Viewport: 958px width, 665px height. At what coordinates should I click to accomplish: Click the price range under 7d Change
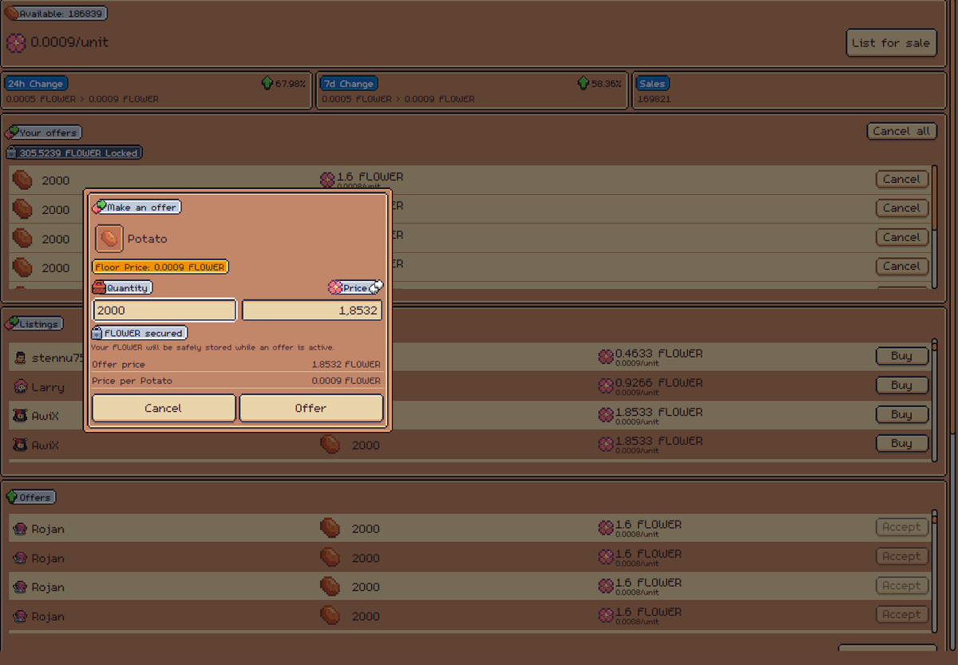[398, 99]
